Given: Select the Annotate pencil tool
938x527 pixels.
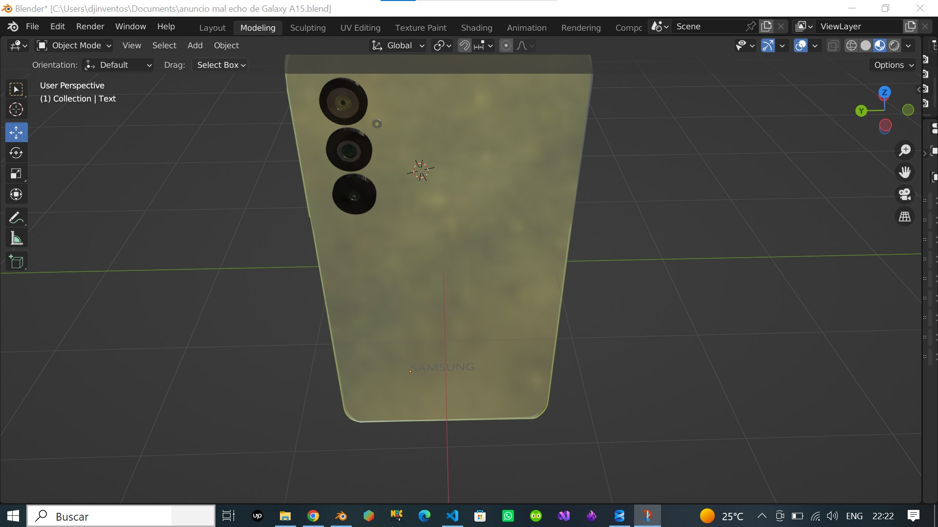Looking at the screenshot, I should [x=16, y=218].
